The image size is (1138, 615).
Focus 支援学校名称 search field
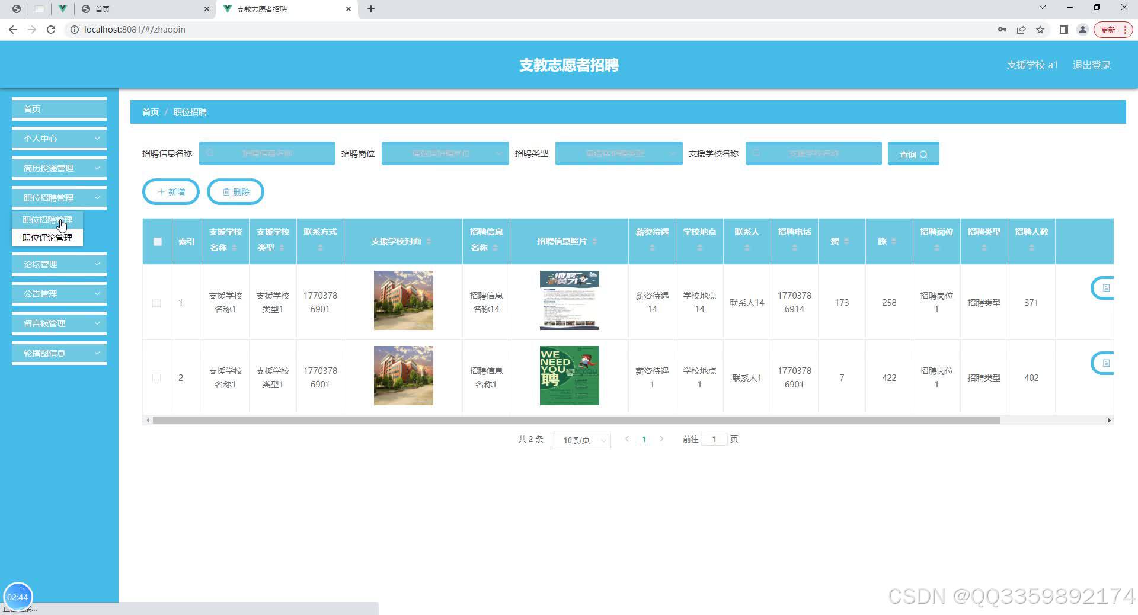click(x=814, y=153)
